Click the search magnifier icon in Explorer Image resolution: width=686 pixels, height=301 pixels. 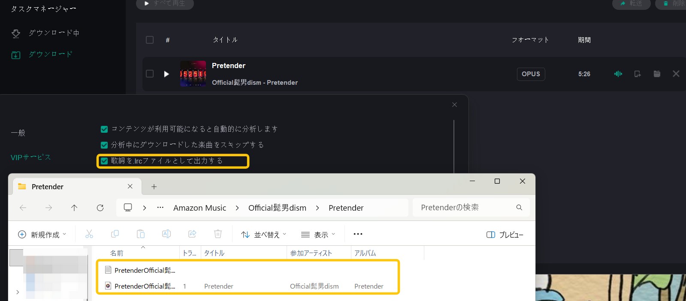(x=519, y=208)
